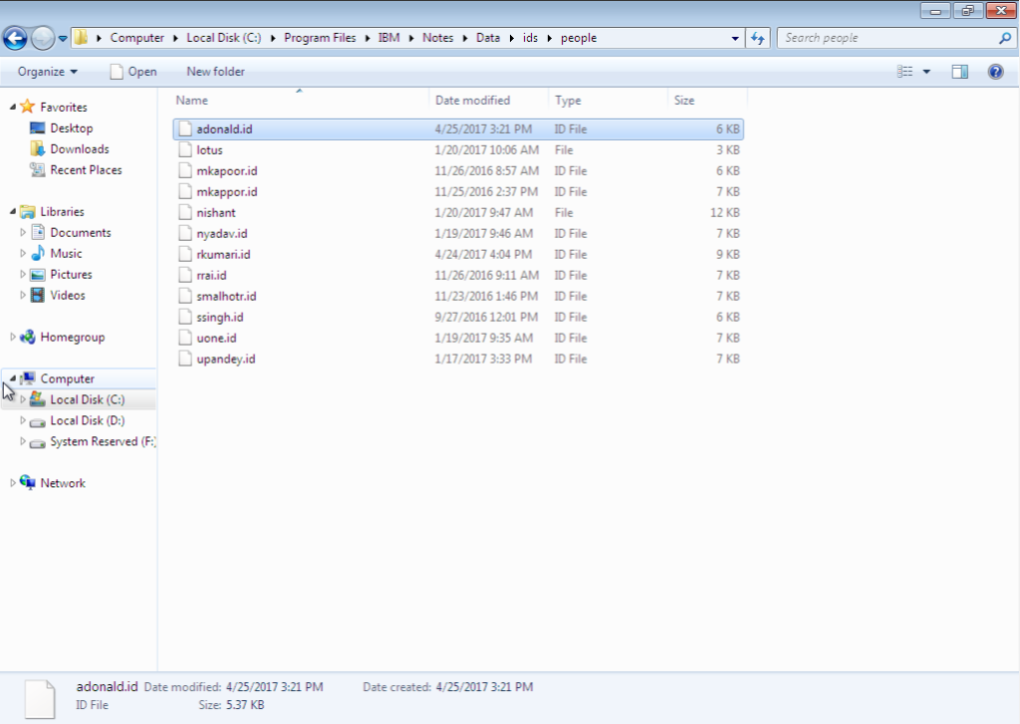Open the view options dropdown arrow
This screenshot has width=1020, height=724.
tap(926, 72)
